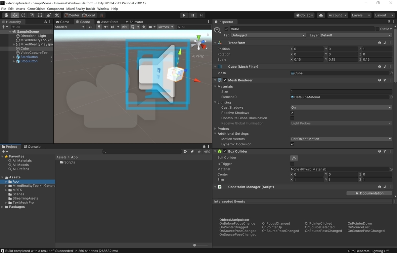397x253 pixels.
Task: Expand the StartButton object in Hierarchy
Action: click(x=14, y=57)
